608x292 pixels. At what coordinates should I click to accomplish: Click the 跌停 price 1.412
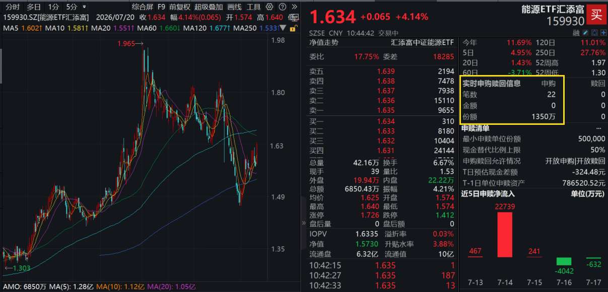point(445,215)
